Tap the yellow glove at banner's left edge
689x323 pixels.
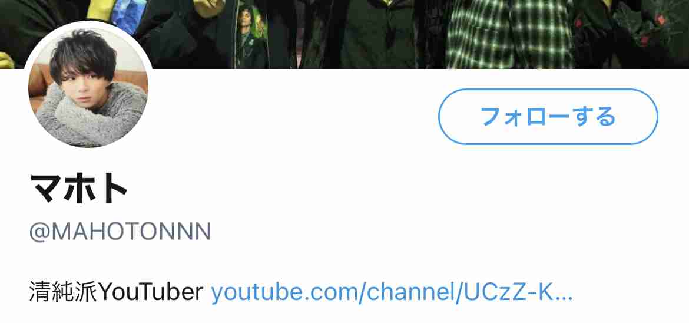click(6, 60)
